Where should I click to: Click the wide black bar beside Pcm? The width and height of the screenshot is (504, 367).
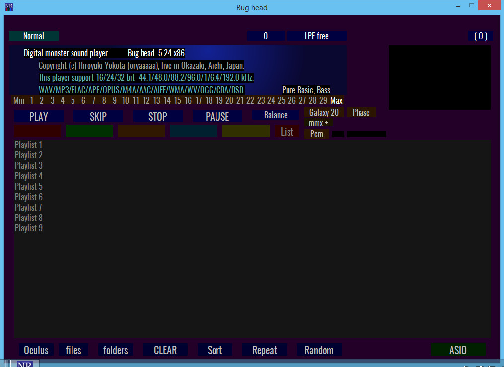click(366, 134)
